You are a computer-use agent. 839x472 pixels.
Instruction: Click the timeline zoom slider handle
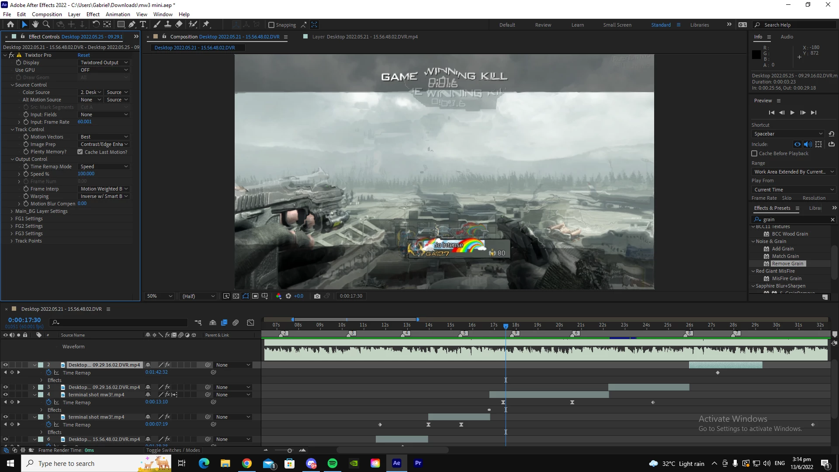point(289,450)
